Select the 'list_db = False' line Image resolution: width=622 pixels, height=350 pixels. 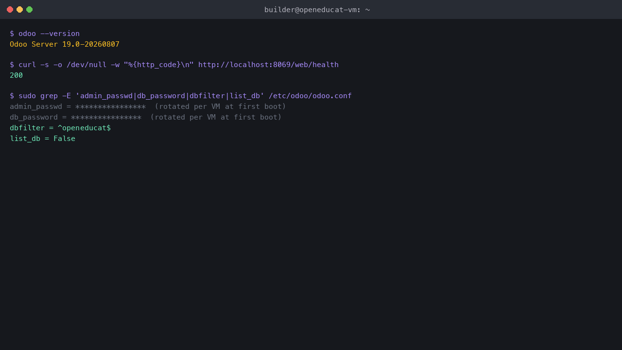(x=42, y=139)
